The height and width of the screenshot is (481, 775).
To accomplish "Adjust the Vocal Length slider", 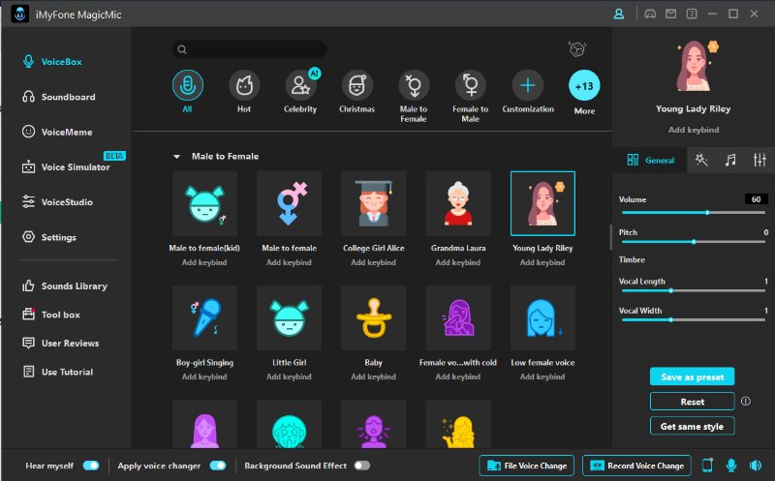I will [694, 290].
